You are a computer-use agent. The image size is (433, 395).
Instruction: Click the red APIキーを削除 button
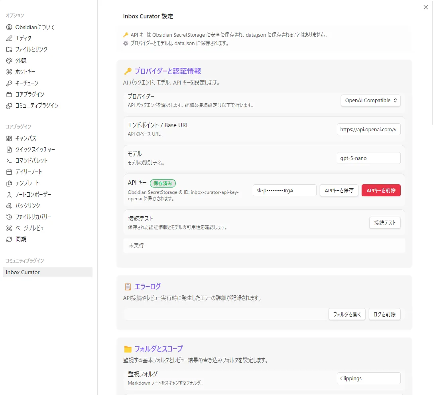381,190
